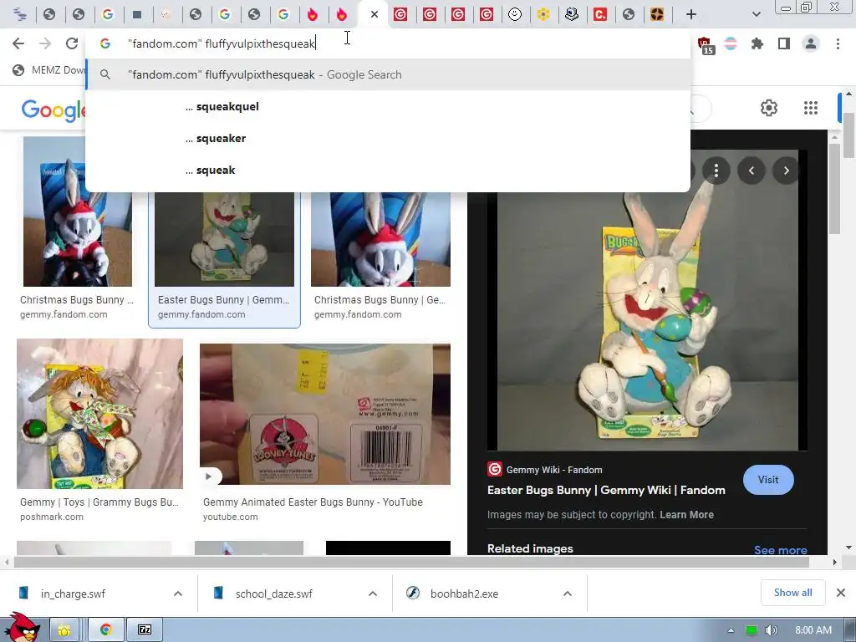Open the Angry Birds Start button
Viewport: 856px width, 642px height.
coord(21,627)
